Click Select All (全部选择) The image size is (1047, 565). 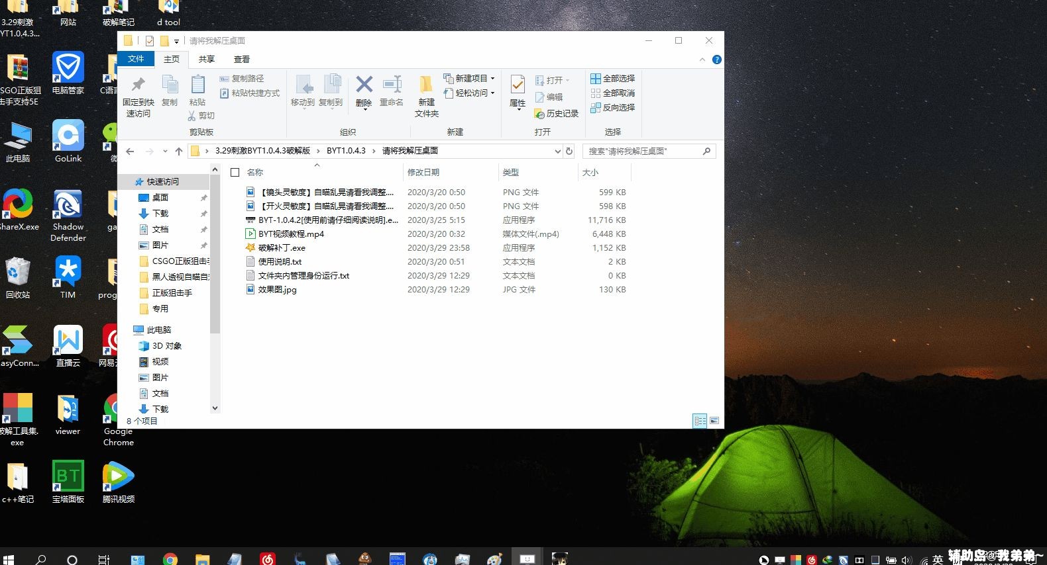[x=613, y=78]
